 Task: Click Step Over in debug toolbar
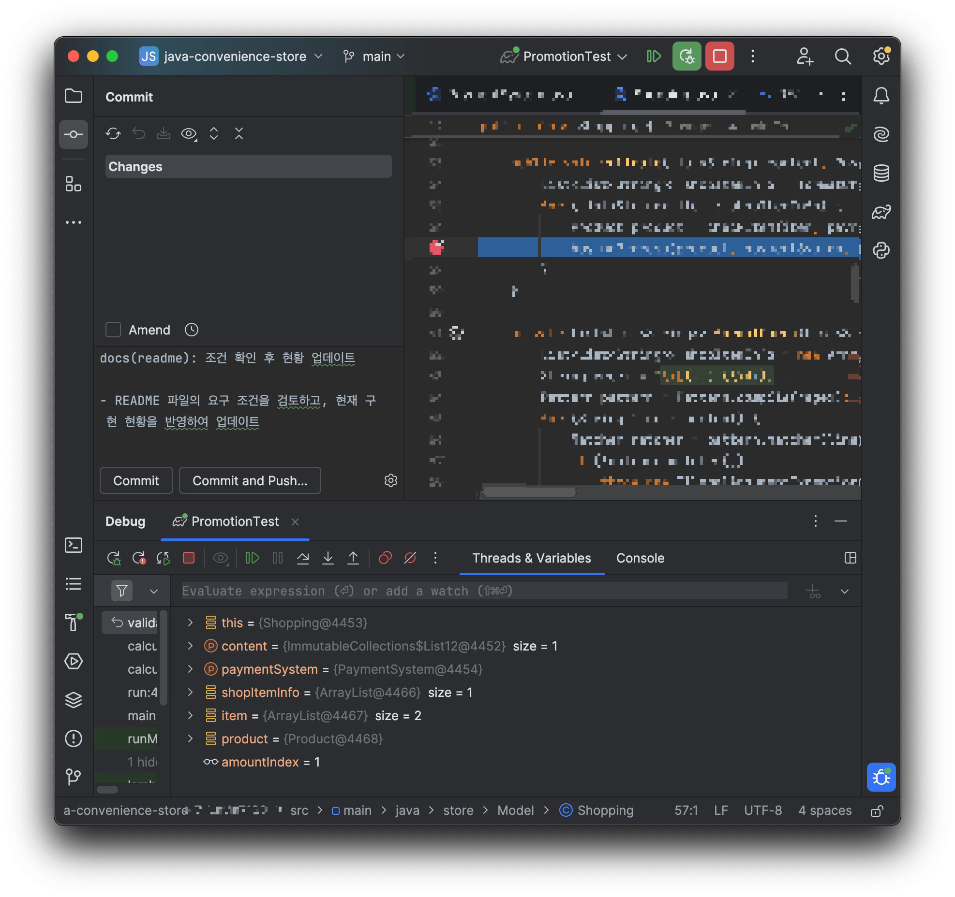(303, 558)
